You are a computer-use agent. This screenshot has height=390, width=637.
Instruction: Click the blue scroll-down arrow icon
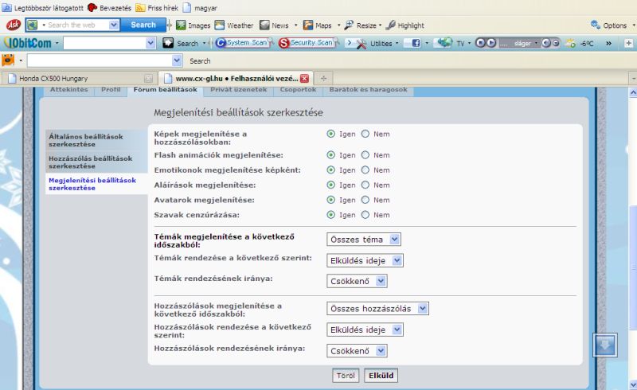(x=605, y=345)
